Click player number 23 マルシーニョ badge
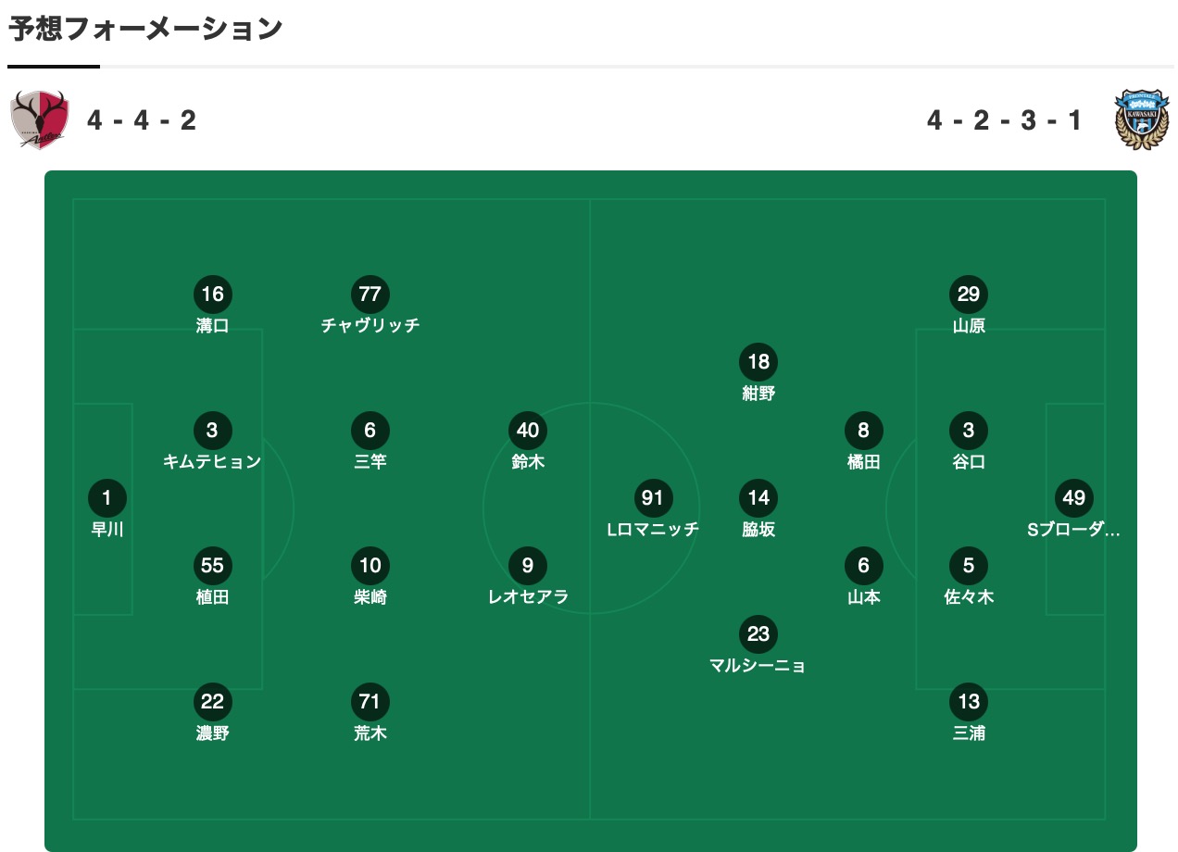 758,634
